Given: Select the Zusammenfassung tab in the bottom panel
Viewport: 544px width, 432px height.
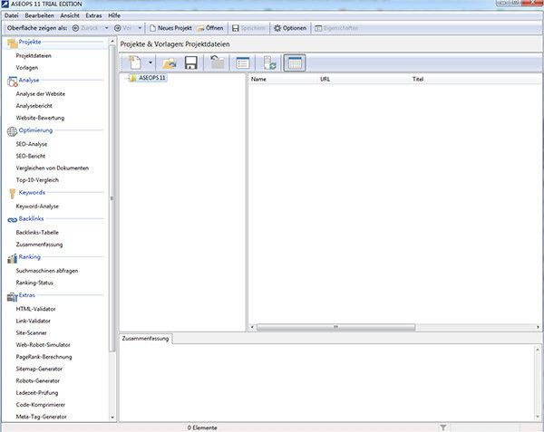Looking at the screenshot, I should pos(145,339).
